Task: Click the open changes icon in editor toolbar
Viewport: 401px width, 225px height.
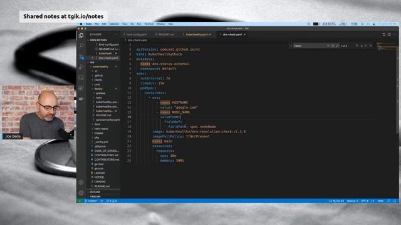Action: (x=383, y=34)
